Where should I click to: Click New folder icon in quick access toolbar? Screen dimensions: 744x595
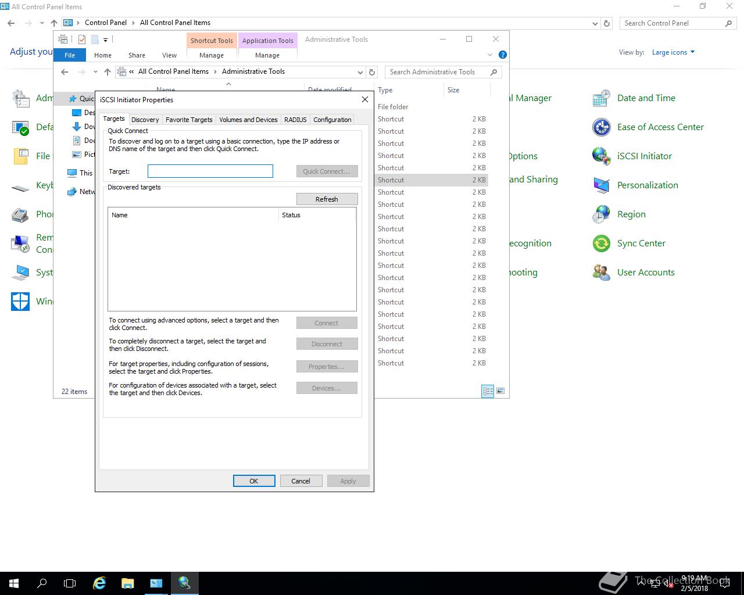pos(95,40)
